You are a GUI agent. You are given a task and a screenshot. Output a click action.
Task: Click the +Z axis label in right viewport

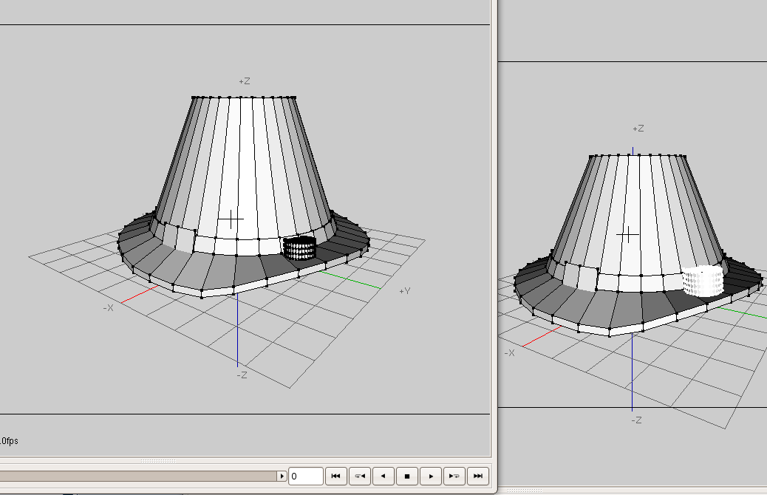638,129
